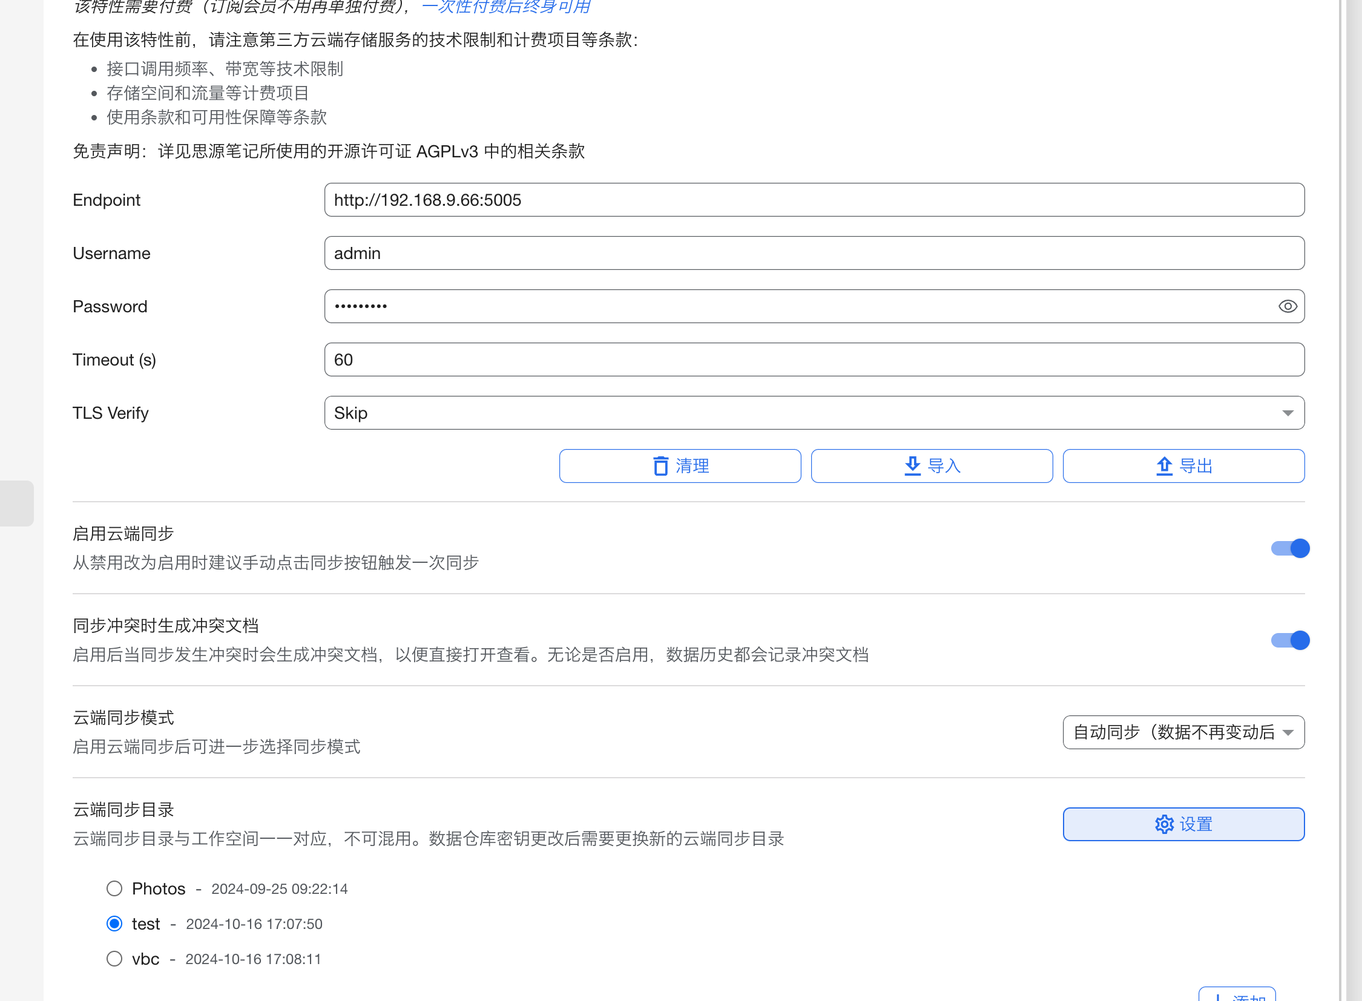This screenshot has width=1362, height=1001.
Task: Click the TLS Verify dropdown arrow
Action: pyautogui.click(x=1288, y=413)
